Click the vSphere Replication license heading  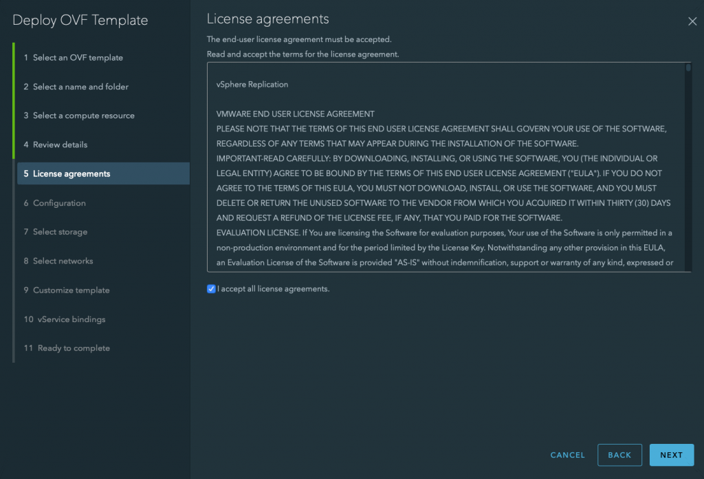(x=252, y=85)
